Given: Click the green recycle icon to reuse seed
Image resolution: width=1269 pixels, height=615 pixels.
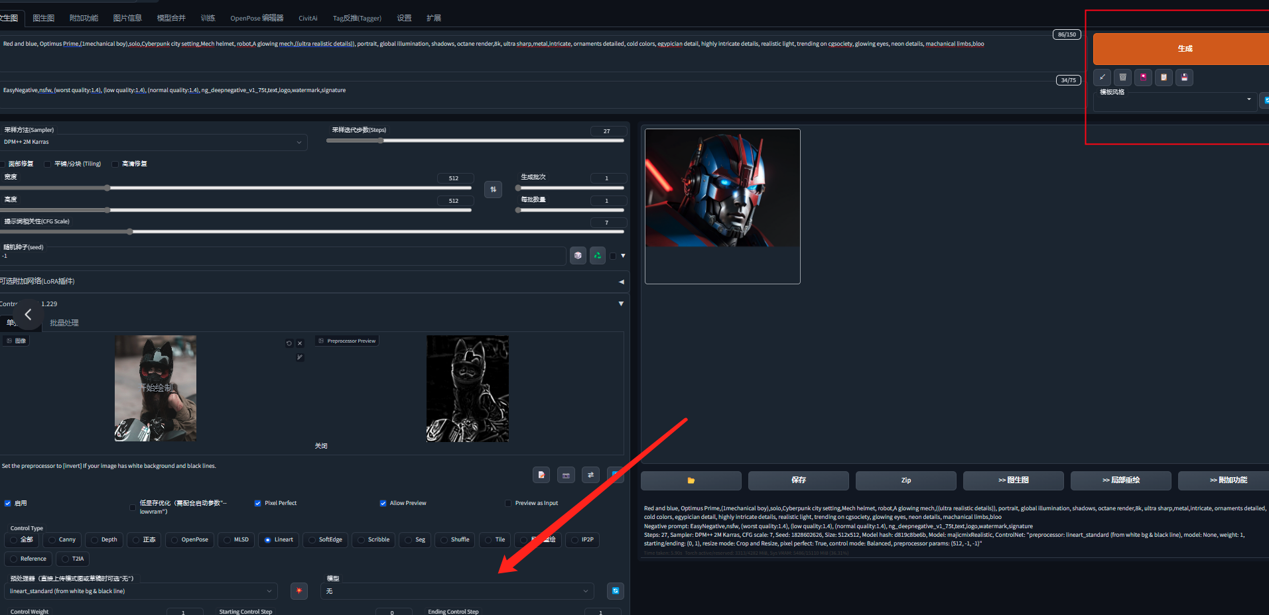Looking at the screenshot, I should click(598, 256).
